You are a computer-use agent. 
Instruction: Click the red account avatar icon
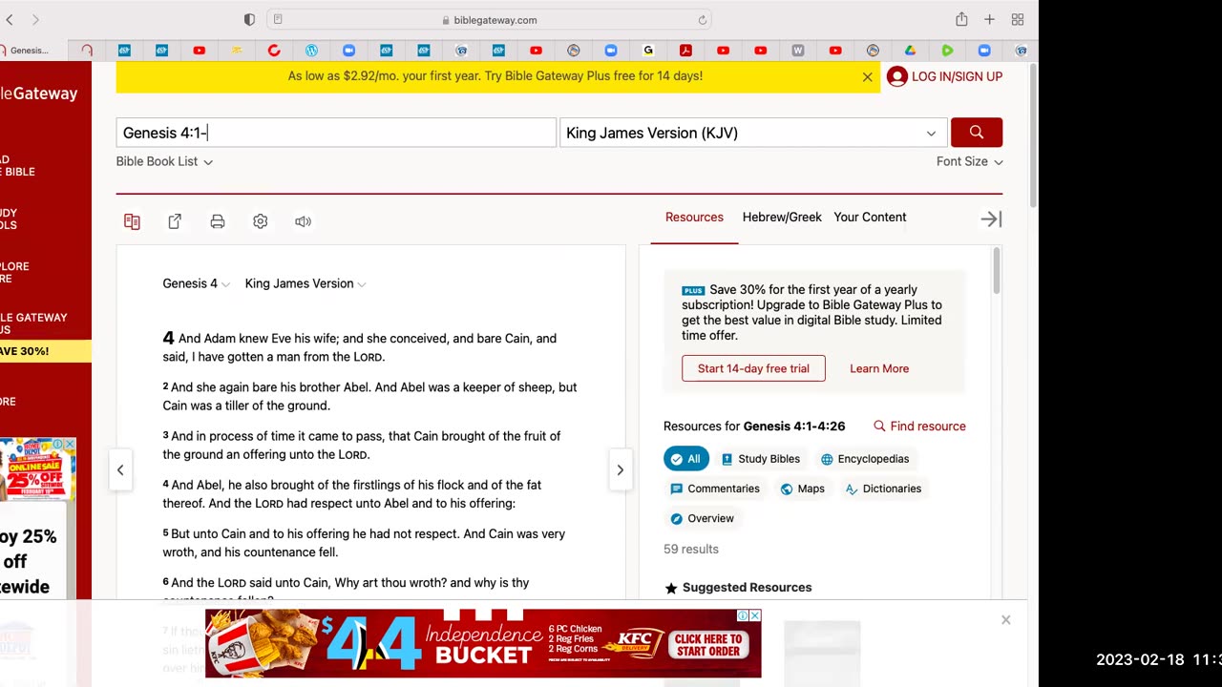(896, 76)
